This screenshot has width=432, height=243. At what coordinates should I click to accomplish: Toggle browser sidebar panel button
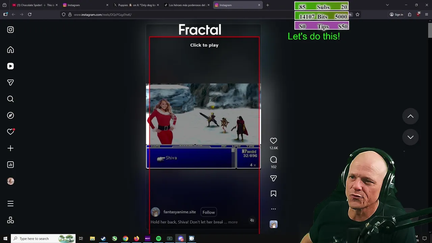point(5,15)
